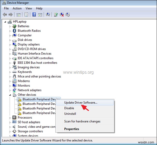157x145 pixels.
Task: Click the Forward arrow toolbar icon
Action: (x=11, y=15)
